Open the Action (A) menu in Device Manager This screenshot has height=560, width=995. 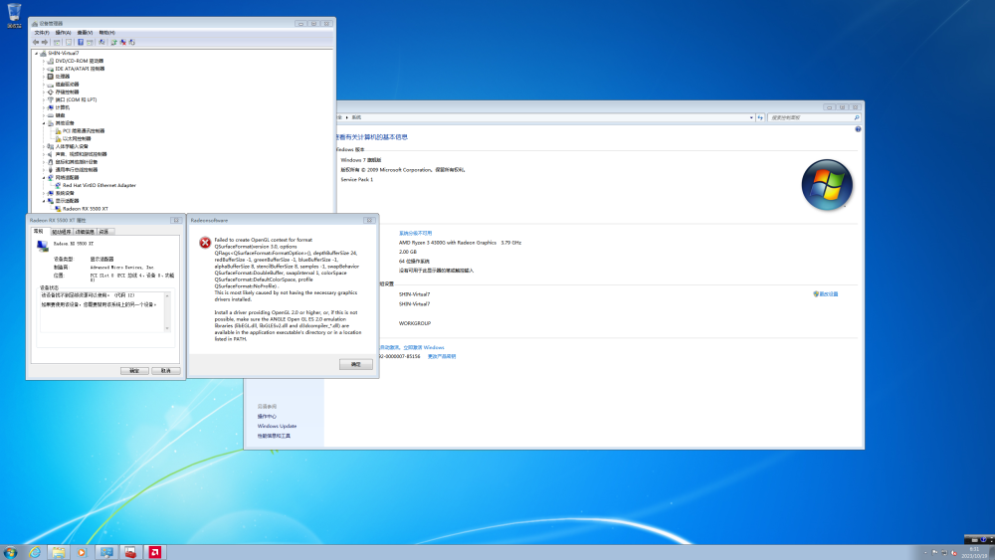pos(64,33)
